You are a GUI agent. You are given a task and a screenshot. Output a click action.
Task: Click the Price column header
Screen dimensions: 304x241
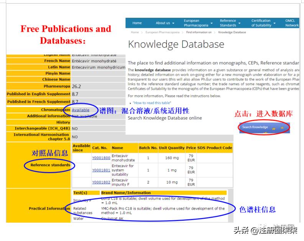(x=191, y=148)
